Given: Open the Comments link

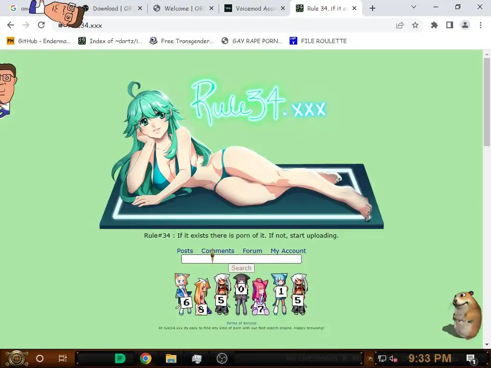Looking at the screenshot, I should [x=218, y=251].
